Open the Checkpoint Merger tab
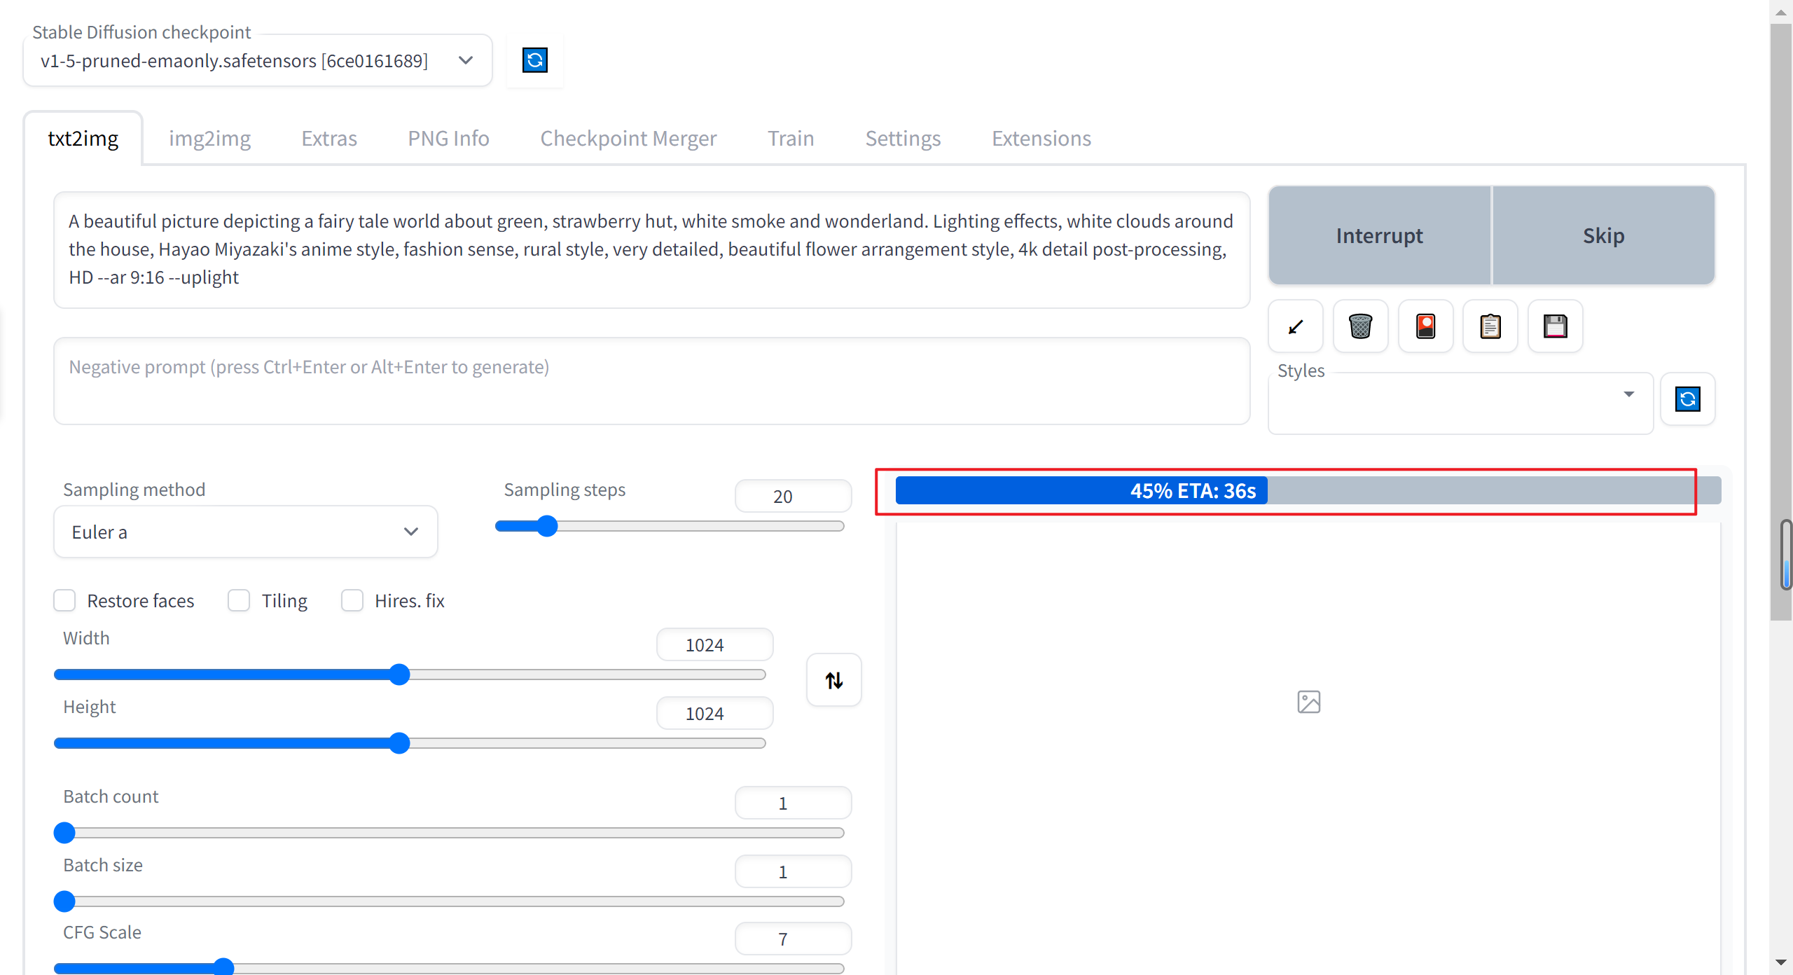The height and width of the screenshot is (975, 1793). 628,139
